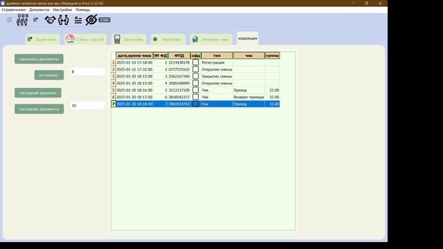443x249 pixels.
Task: Click the 'по номеру' button
Action: click(49, 75)
